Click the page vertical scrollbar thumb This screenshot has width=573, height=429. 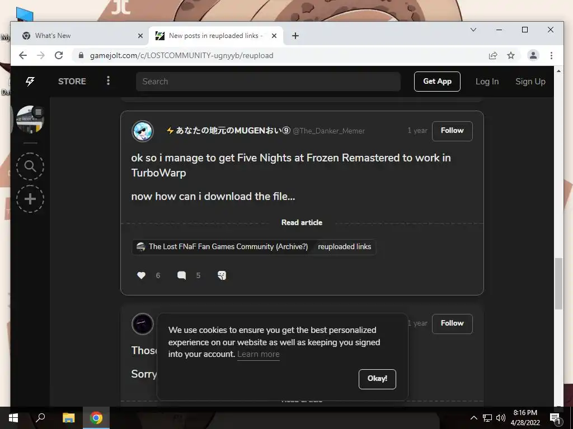click(558, 284)
